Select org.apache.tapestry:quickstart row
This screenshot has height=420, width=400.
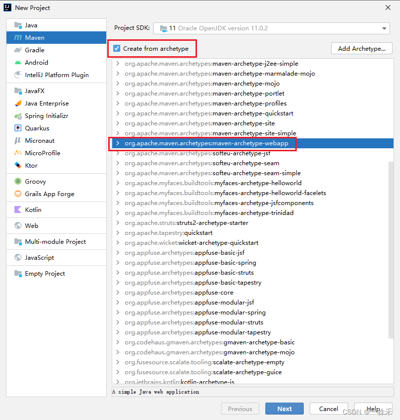pos(252,233)
